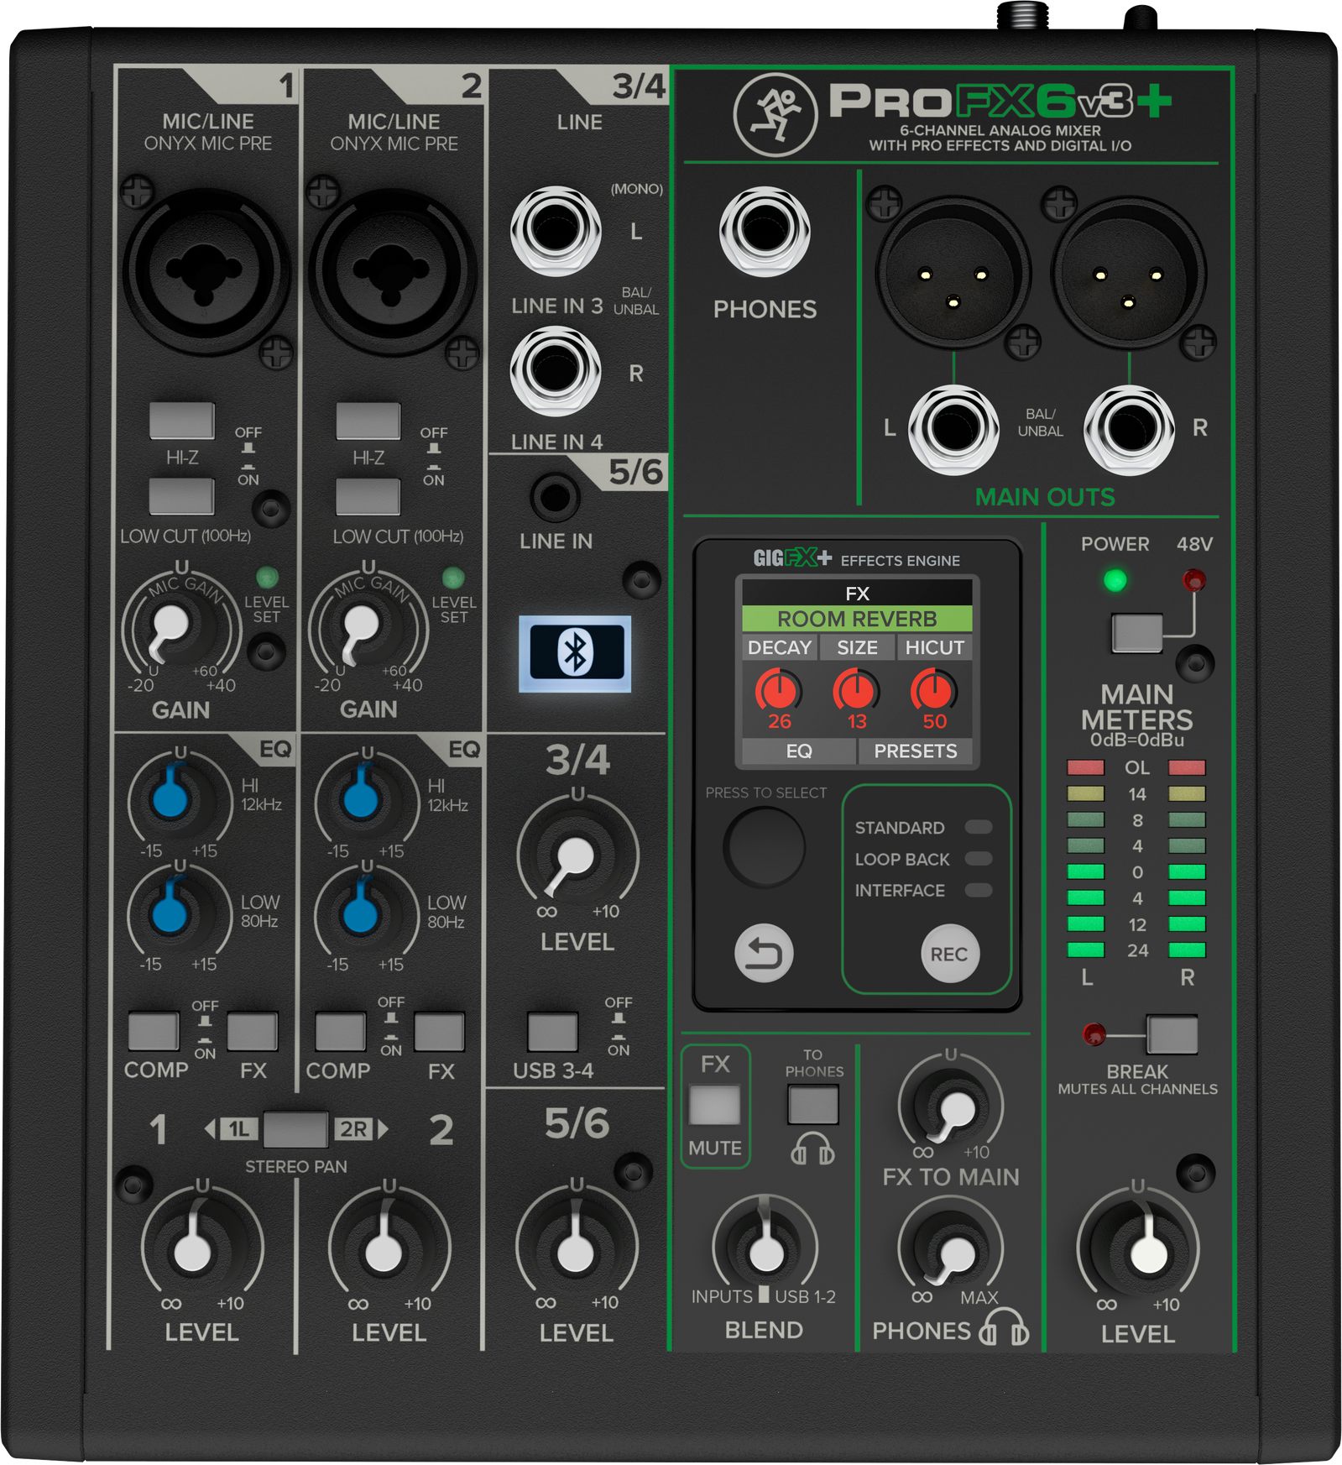Toggle the 48V phantom power switch
Screen dimensions: 1342x1465
coord(1136,632)
